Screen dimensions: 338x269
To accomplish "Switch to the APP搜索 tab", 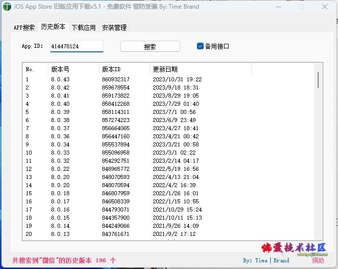I will (24, 27).
